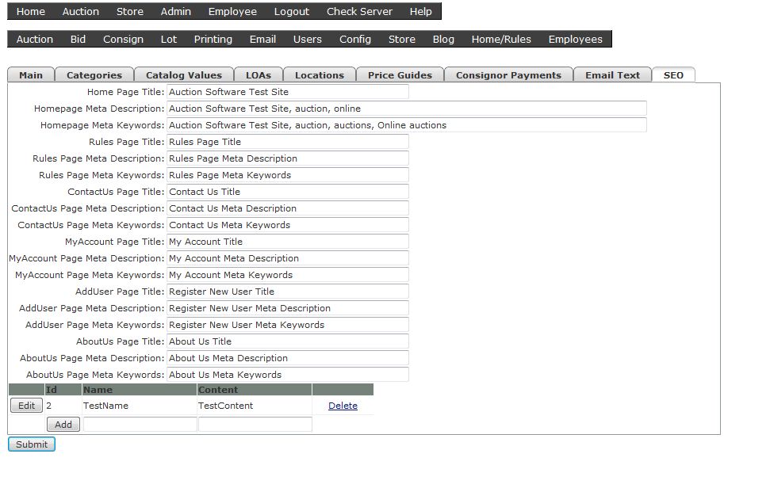Switch to the Main tab
This screenshot has width=770, height=488.
31,75
